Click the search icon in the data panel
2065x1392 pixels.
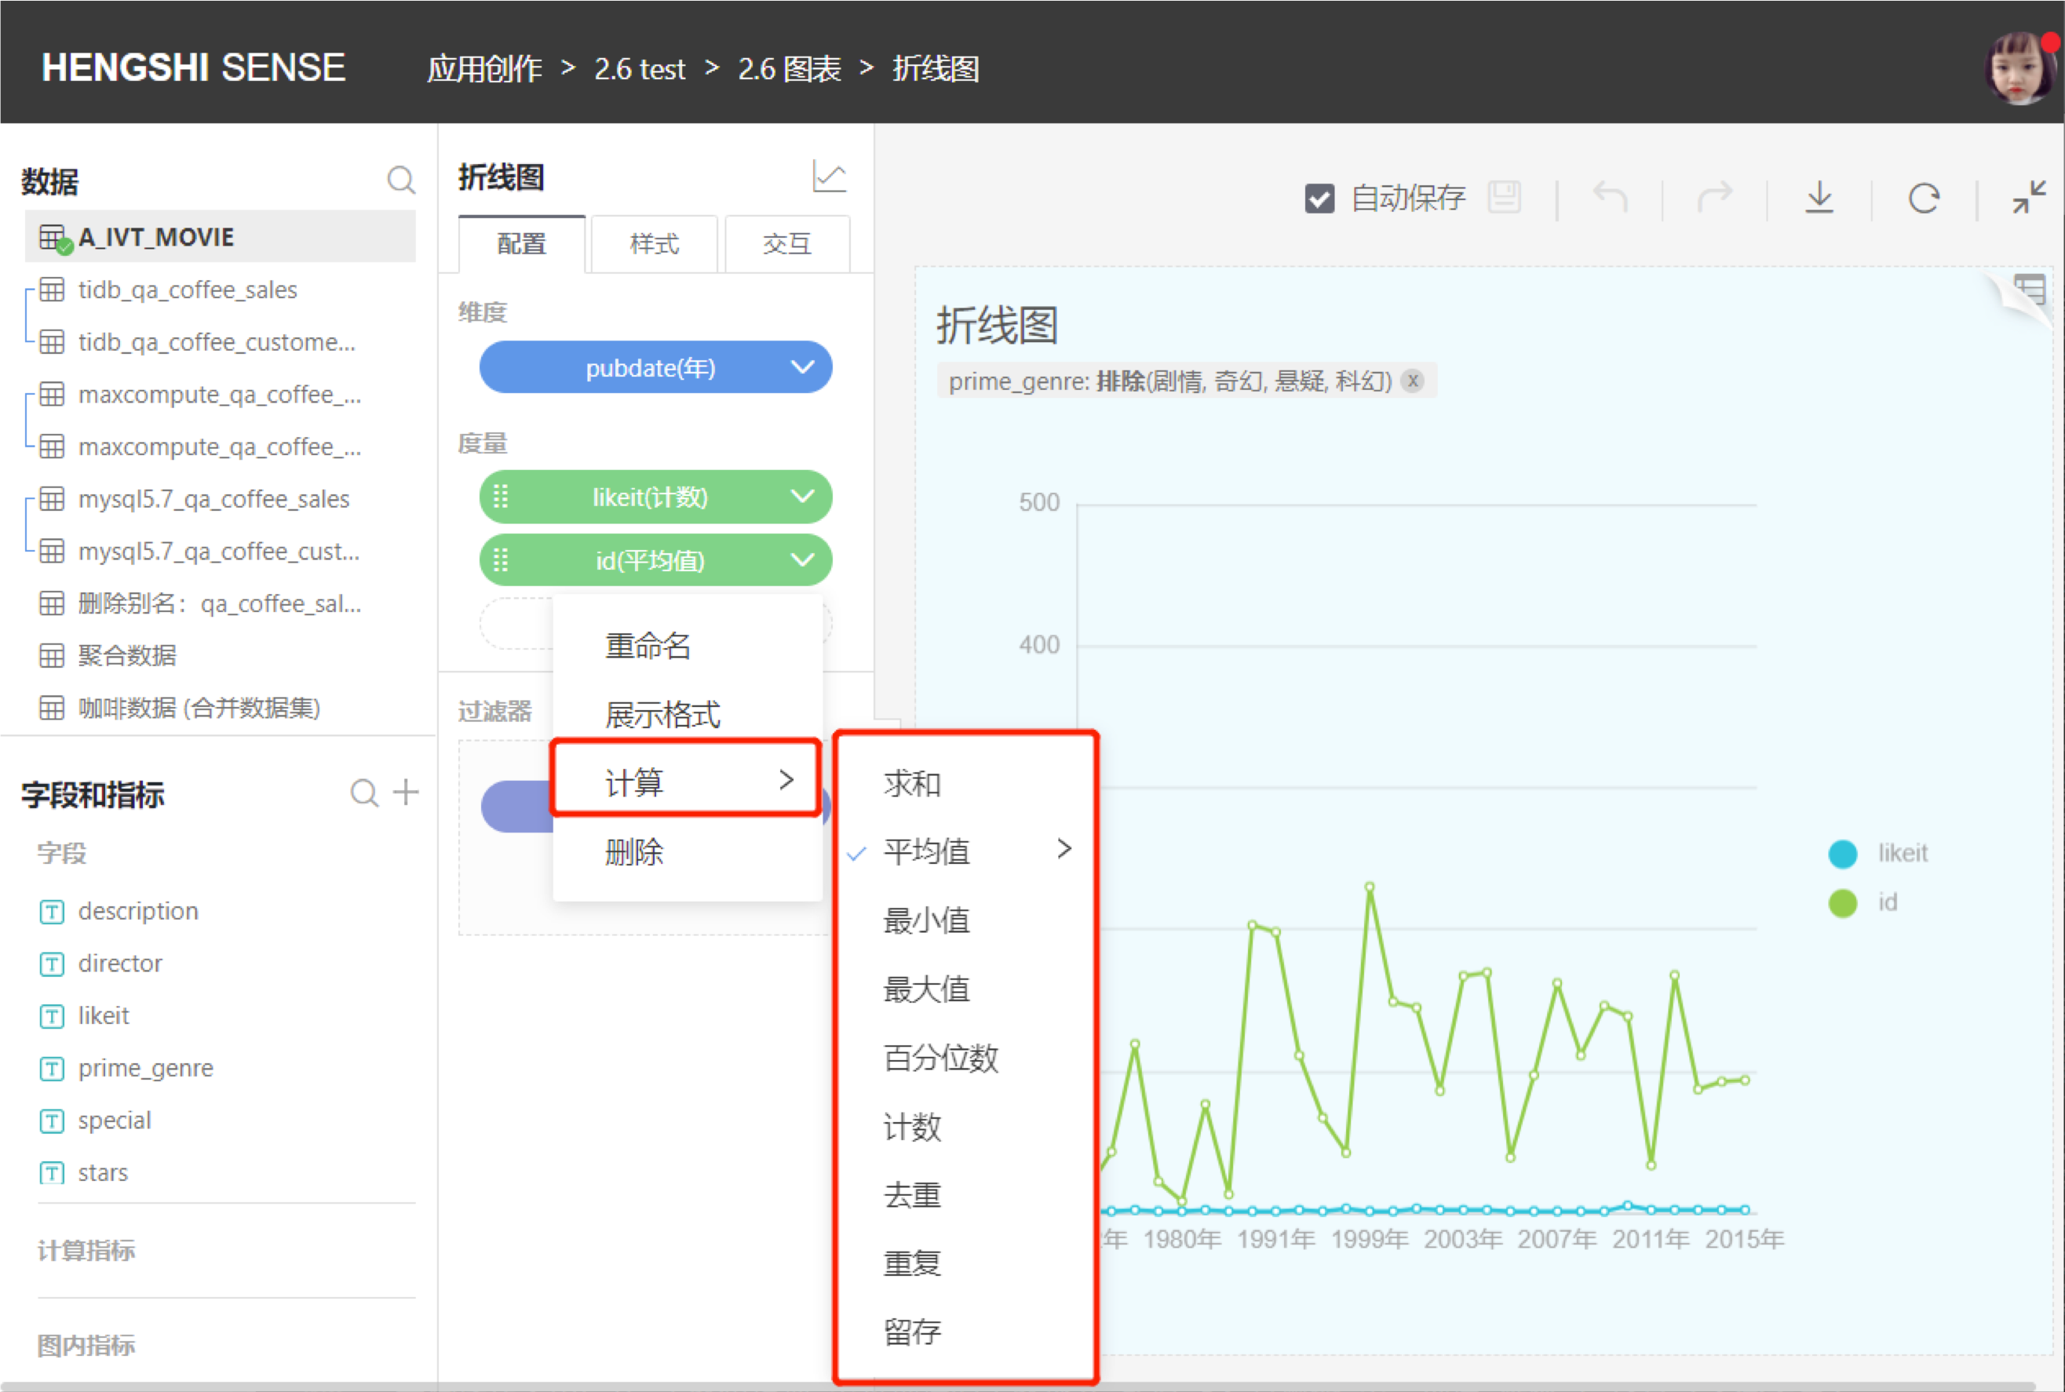pos(400,180)
